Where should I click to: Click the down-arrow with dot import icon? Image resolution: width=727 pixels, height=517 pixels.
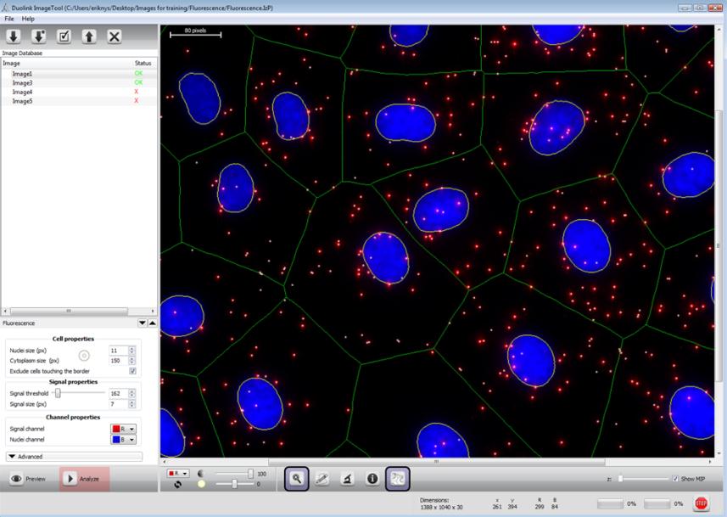38,37
